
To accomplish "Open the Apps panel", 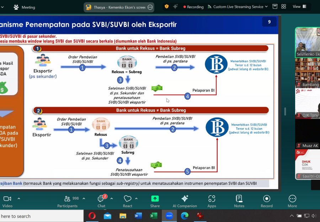I will pos(212,201).
